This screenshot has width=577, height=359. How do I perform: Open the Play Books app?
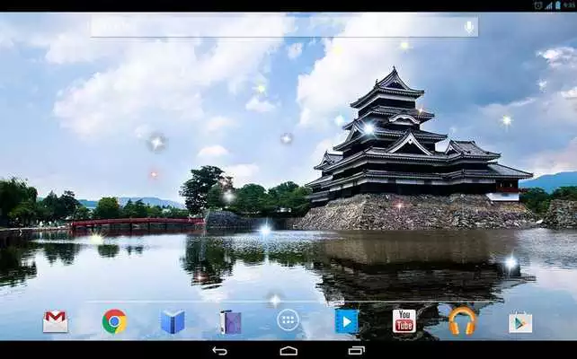(173, 321)
